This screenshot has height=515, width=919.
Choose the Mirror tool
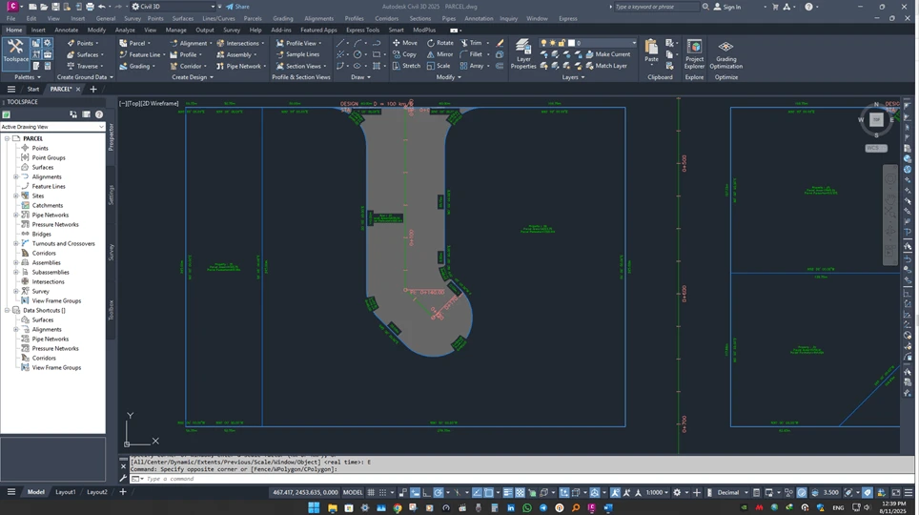point(439,54)
